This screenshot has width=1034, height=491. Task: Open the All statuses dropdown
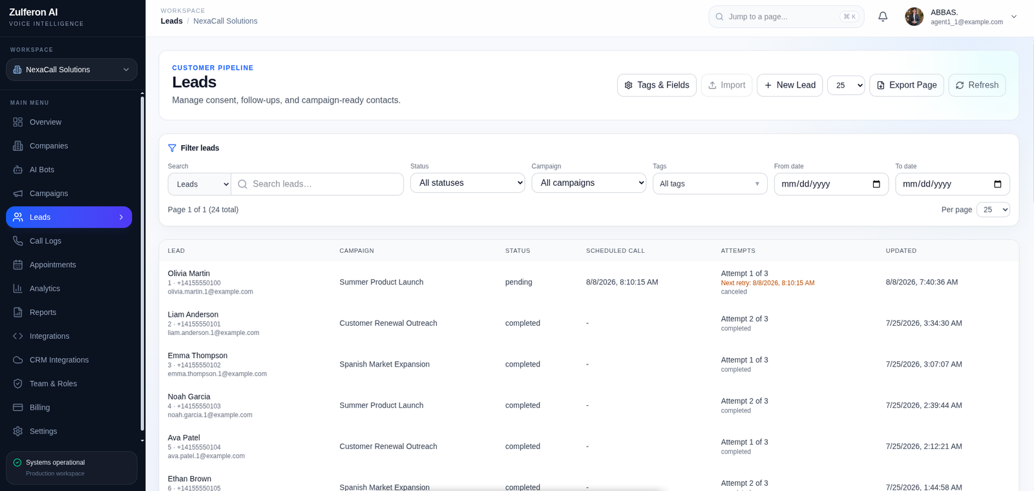click(x=468, y=183)
